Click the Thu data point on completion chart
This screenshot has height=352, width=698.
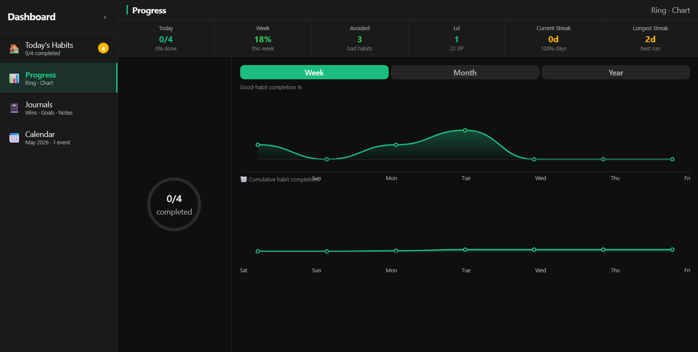pyautogui.click(x=603, y=159)
